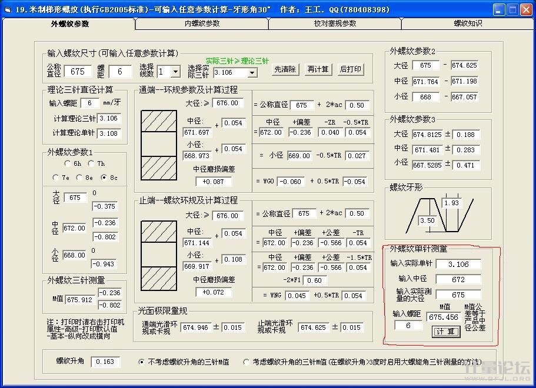536x388 pixels.
Task: Click the 公称直径 input field
Action: click(78, 72)
